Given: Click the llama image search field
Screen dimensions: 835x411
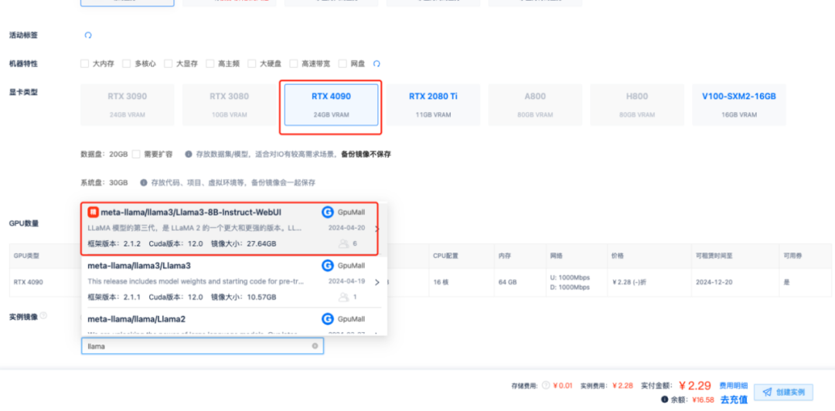Looking at the screenshot, I should pyautogui.click(x=203, y=346).
